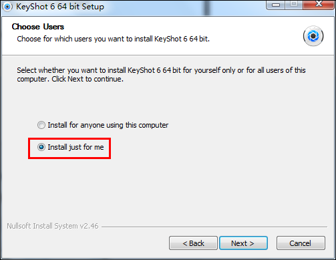Click the empty gray area below the radio options
The width and height of the screenshot is (336, 260).
168,189
